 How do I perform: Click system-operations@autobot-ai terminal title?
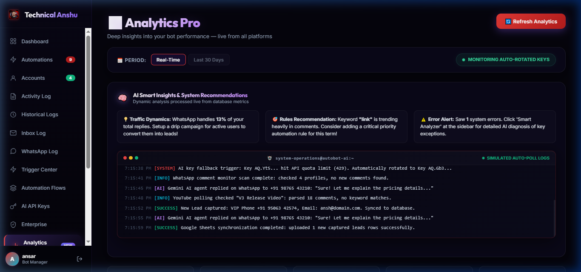tap(314, 158)
